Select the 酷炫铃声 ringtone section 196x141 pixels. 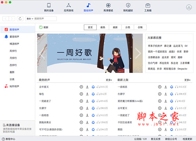tap(88, 7)
